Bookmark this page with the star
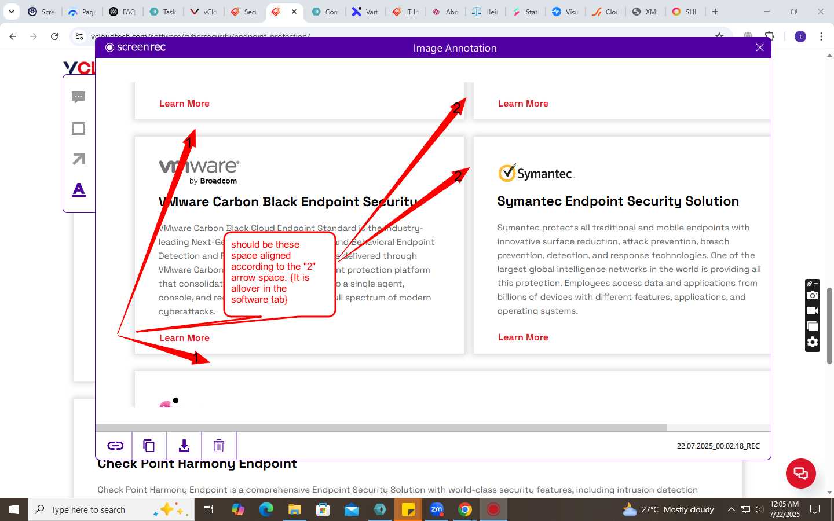 tap(719, 36)
